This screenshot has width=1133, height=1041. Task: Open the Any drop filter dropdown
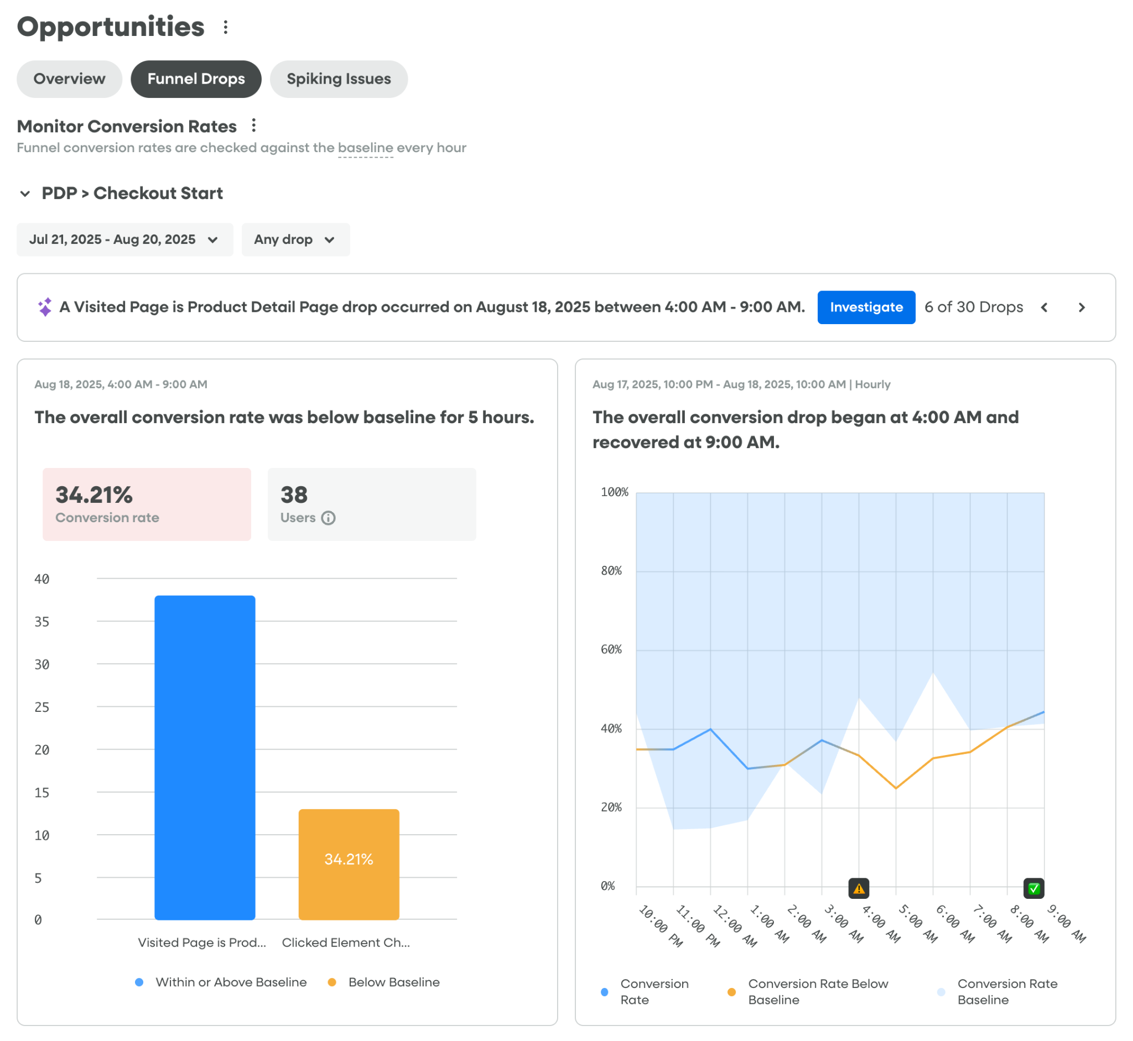[295, 240]
